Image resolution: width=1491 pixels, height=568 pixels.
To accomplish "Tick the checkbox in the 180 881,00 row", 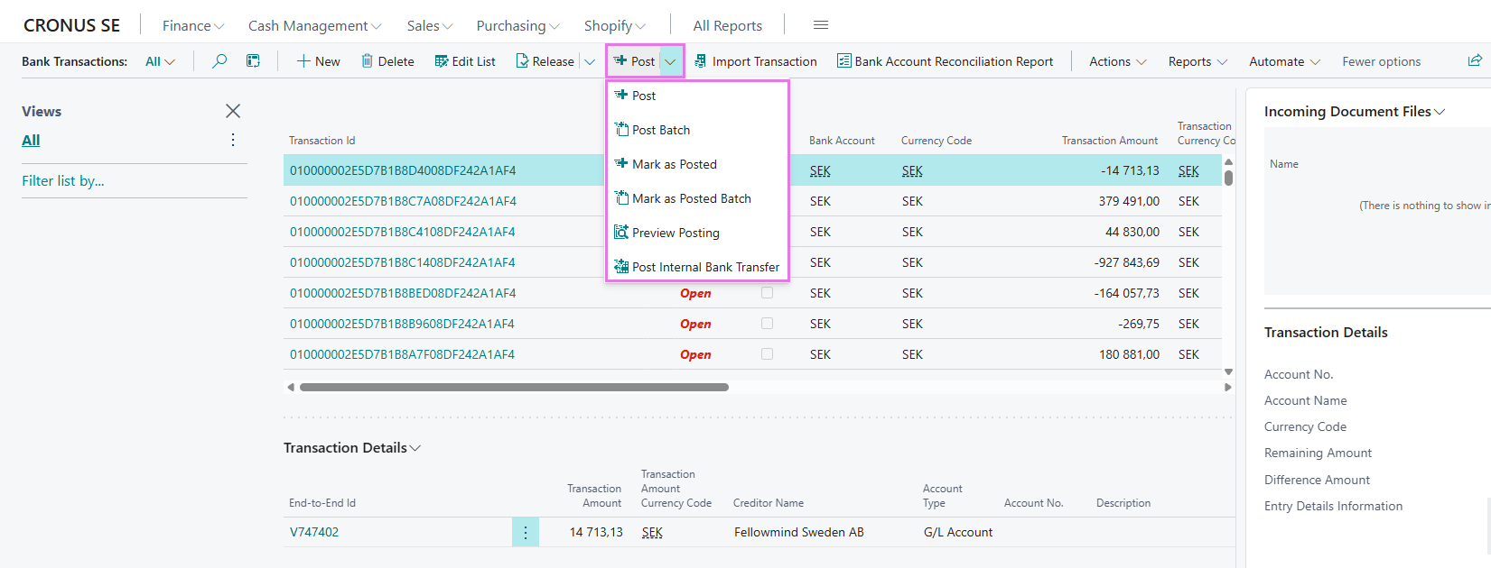I will (767, 354).
